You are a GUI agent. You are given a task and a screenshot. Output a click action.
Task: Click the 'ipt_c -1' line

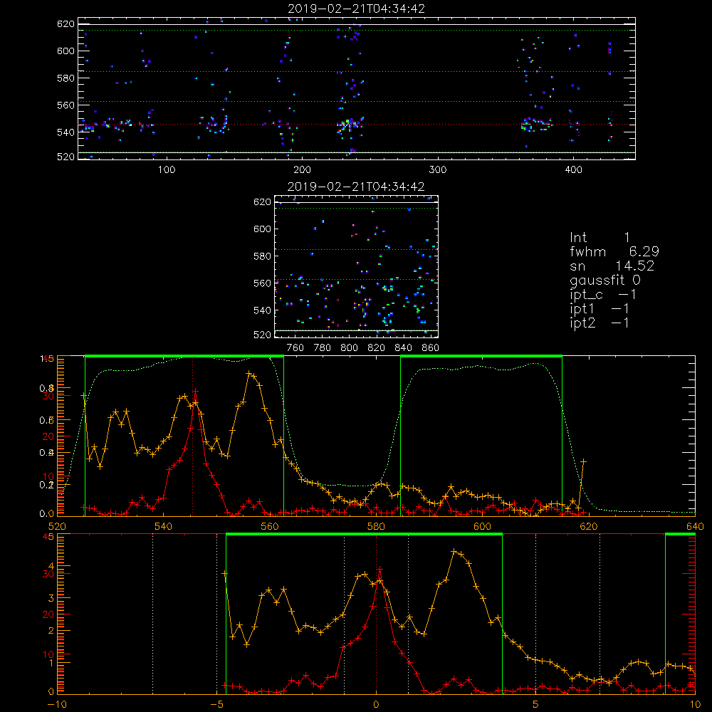click(x=603, y=295)
